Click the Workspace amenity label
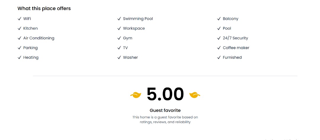Screen dimensions: 320x140 (134, 28)
